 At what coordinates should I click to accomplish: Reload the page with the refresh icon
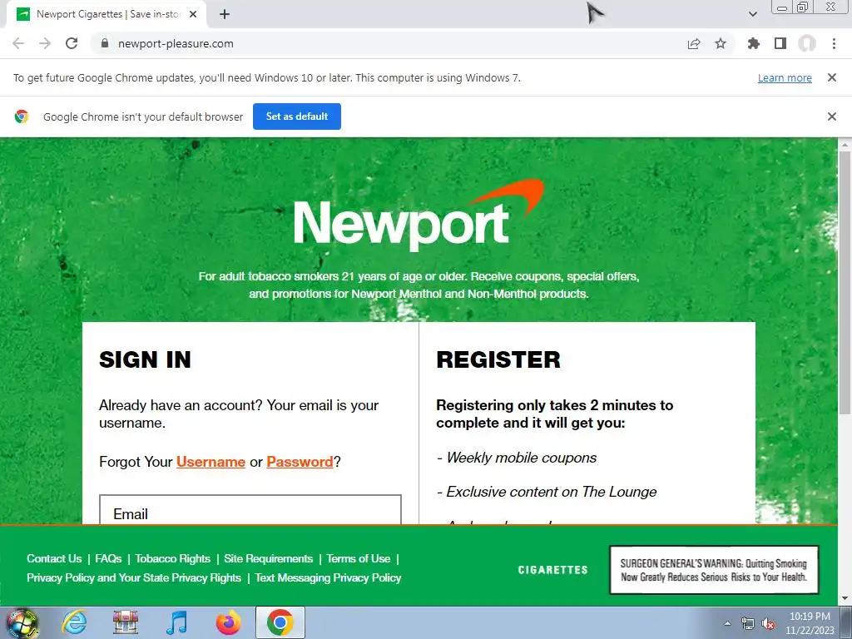pos(72,43)
